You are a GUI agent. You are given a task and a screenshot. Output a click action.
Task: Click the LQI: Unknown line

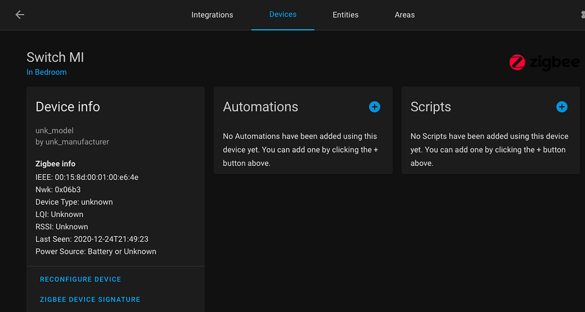[x=59, y=214]
